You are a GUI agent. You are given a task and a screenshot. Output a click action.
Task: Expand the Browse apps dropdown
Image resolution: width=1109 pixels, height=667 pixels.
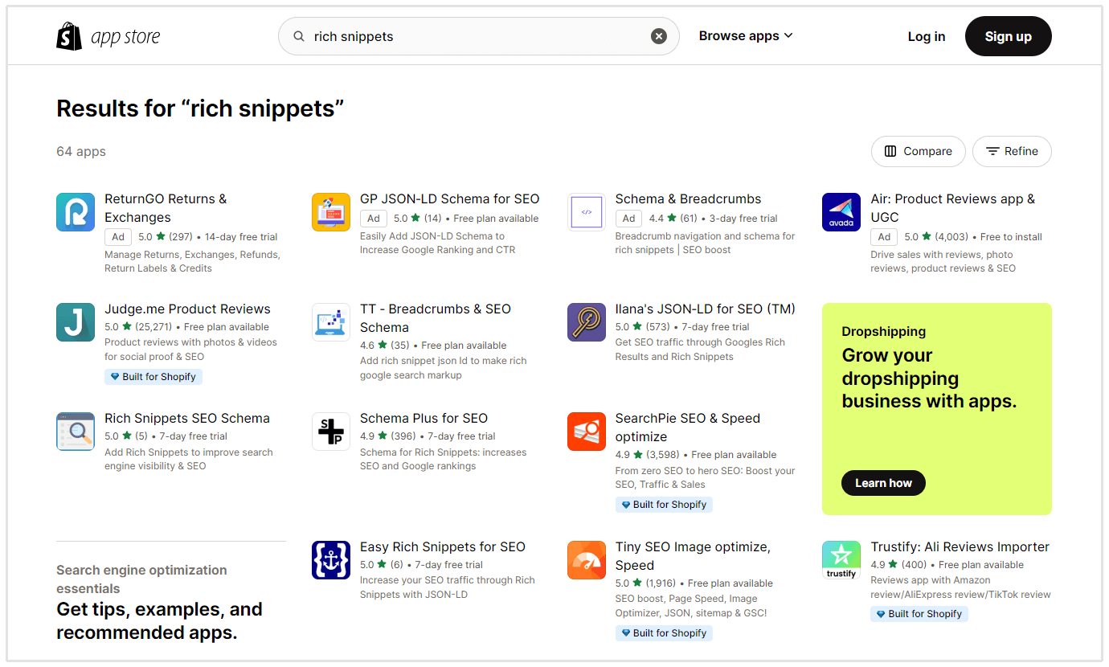(746, 36)
